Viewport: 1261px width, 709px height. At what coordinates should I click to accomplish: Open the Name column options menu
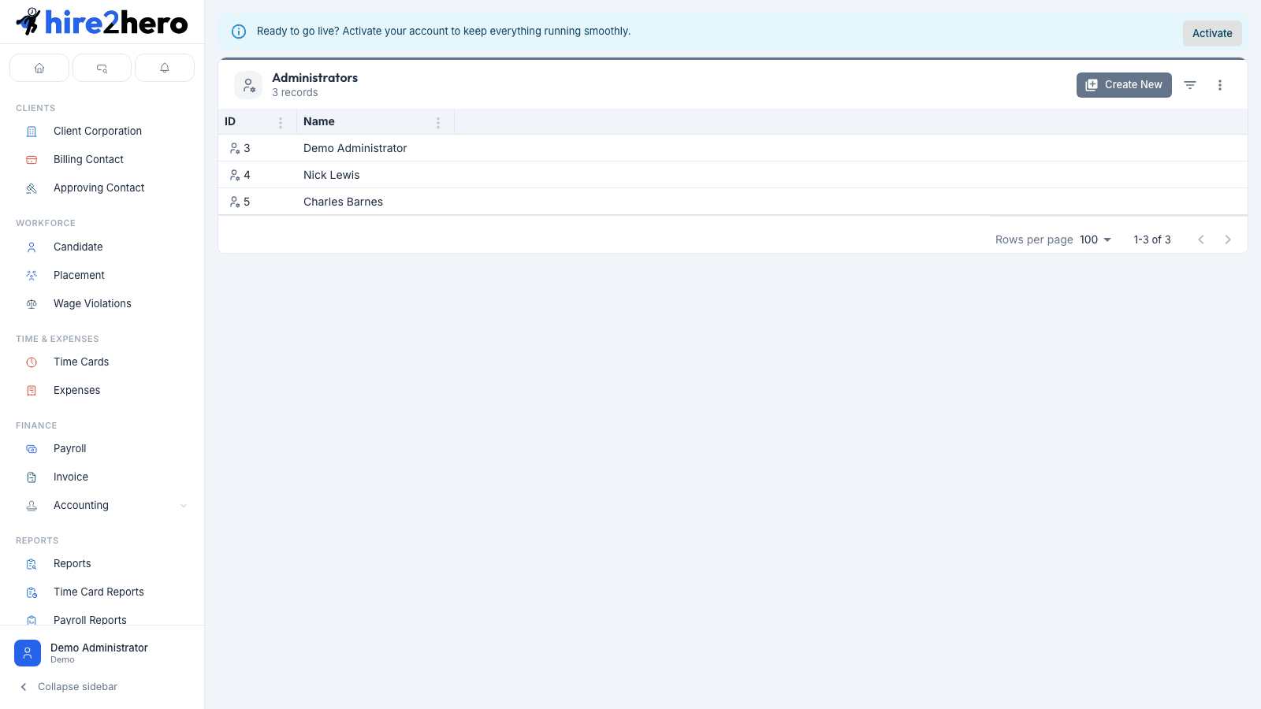[x=438, y=122]
